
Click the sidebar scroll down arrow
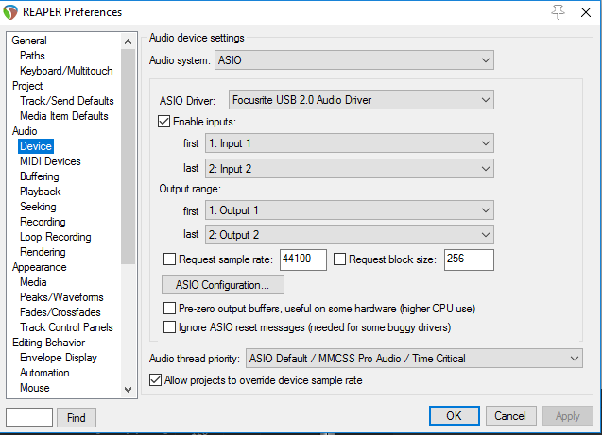pos(129,390)
